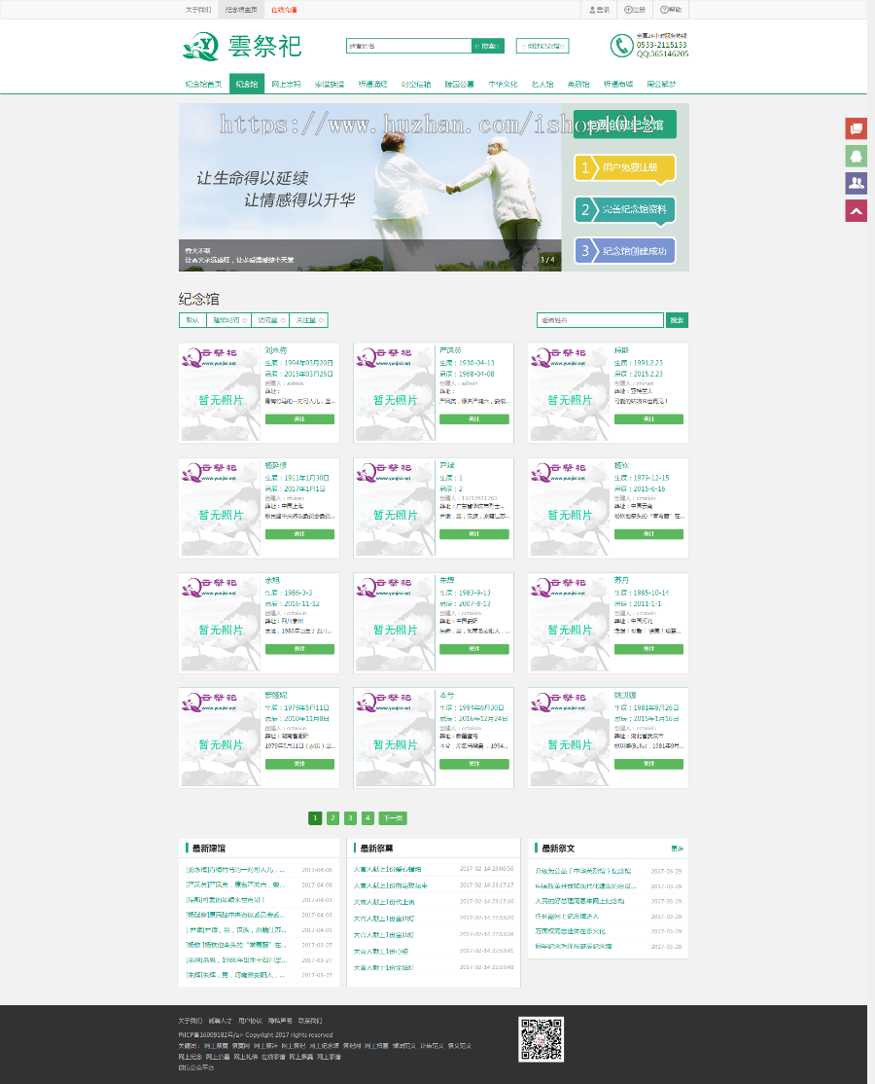This screenshot has height=1084, width=875.
Task: Click the memorial name search input field
Action: click(x=600, y=320)
